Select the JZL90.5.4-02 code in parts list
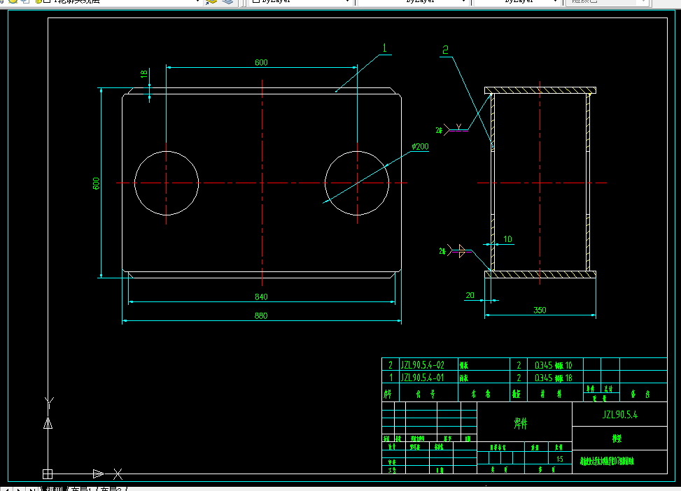Viewport: 681px width, 491px height. click(422, 365)
